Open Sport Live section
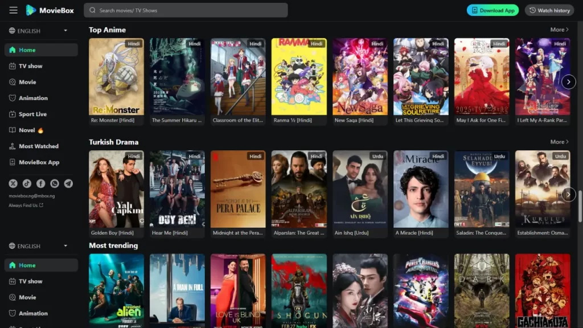Screen dimensions: 583x328 (41, 114)
